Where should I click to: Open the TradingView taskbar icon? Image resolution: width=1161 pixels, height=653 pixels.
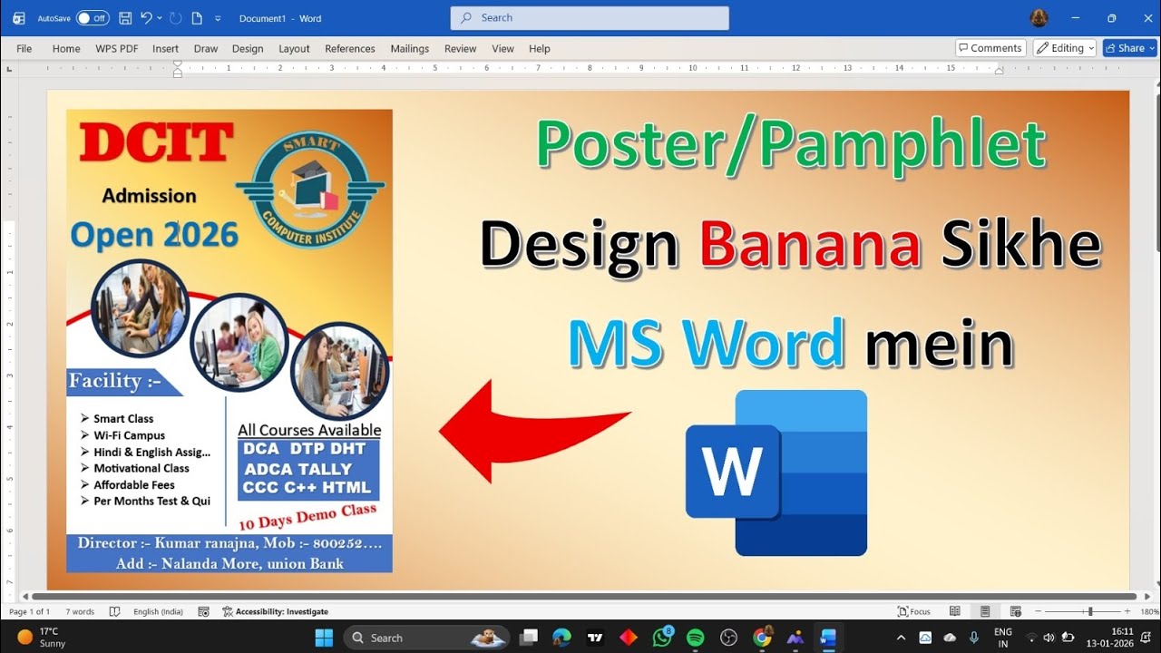[595, 638]
